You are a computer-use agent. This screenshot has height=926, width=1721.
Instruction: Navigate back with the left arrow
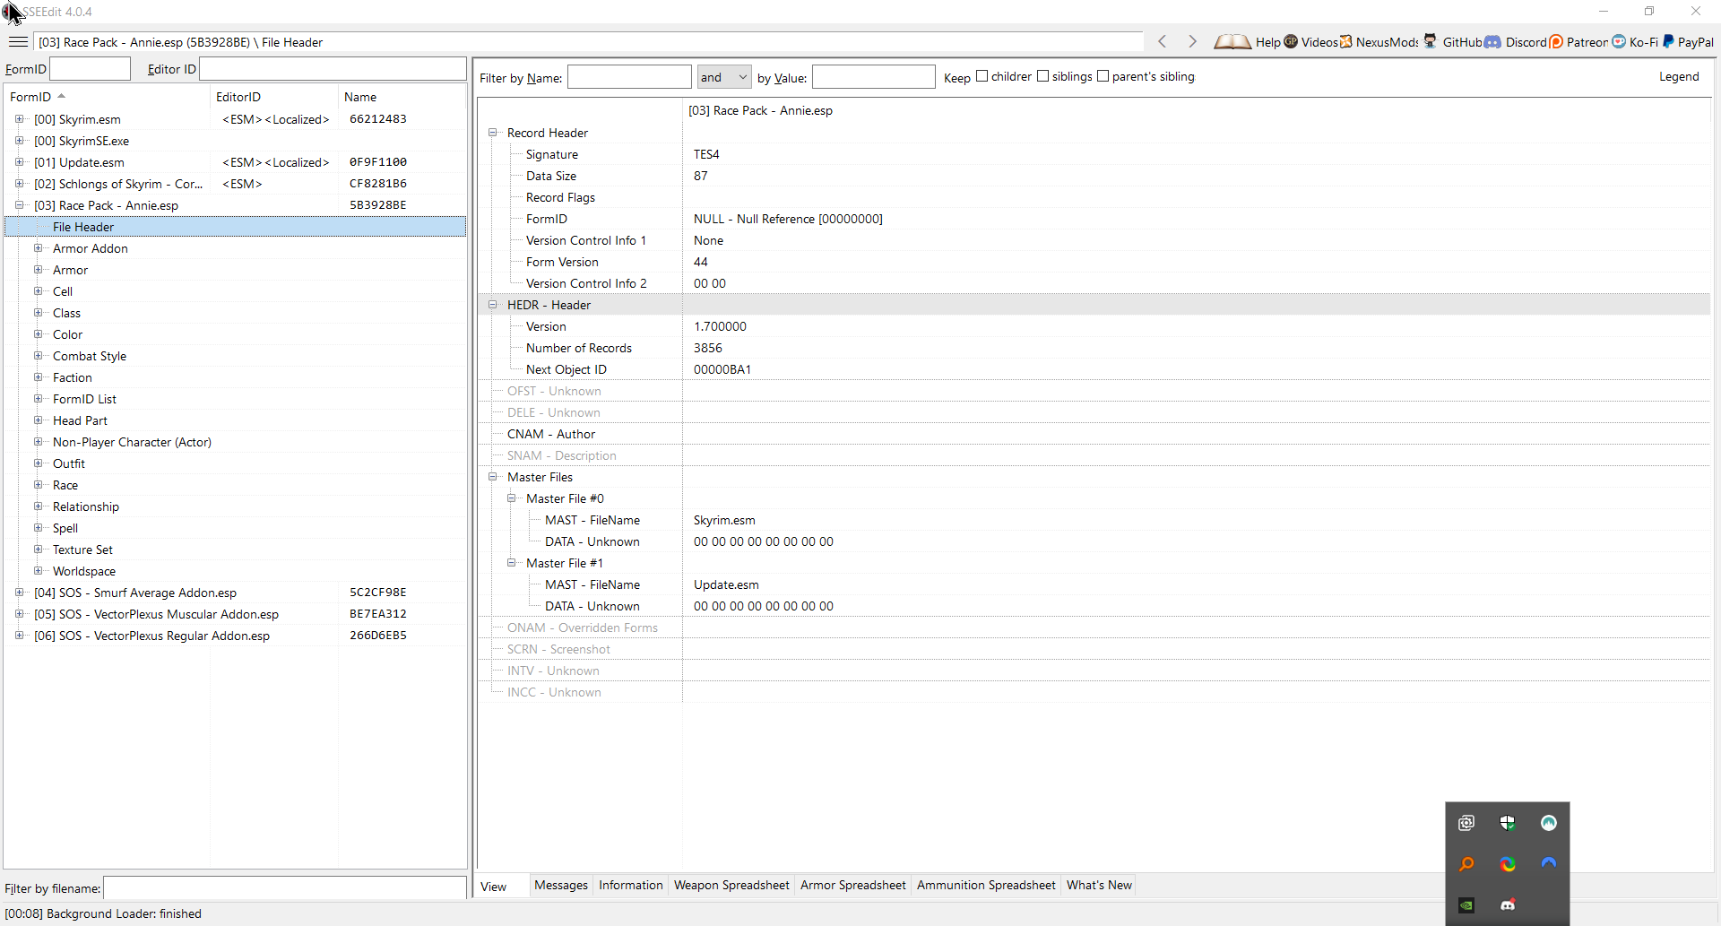(x=1163, y=42)
